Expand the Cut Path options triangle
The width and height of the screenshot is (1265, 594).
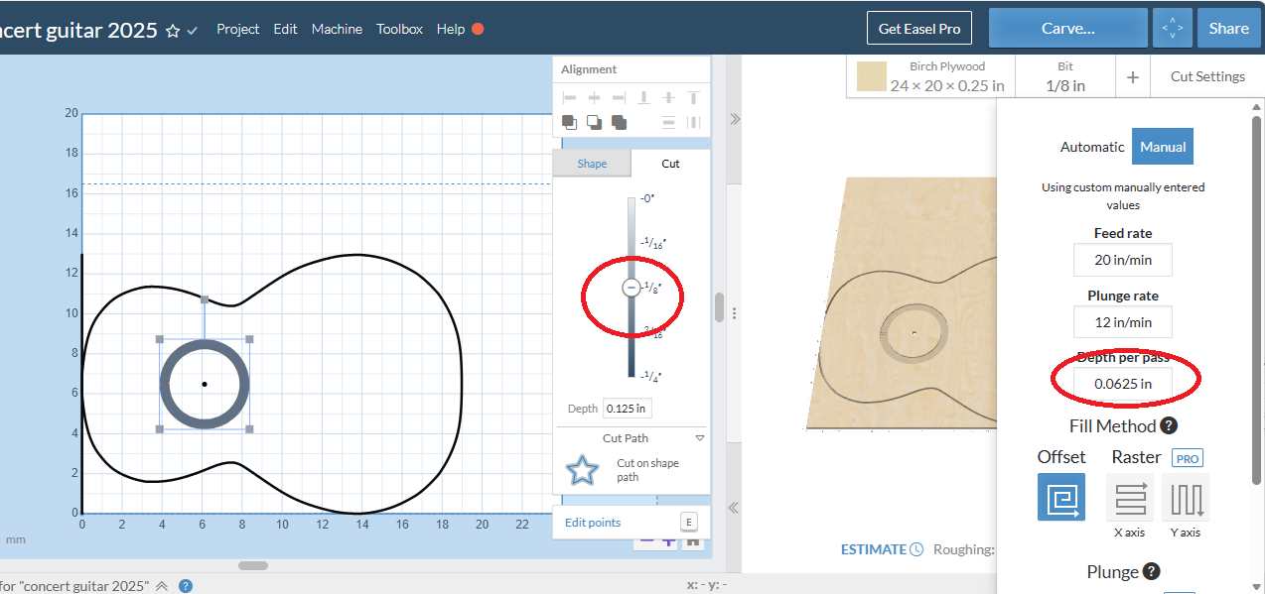pos(699,438)
